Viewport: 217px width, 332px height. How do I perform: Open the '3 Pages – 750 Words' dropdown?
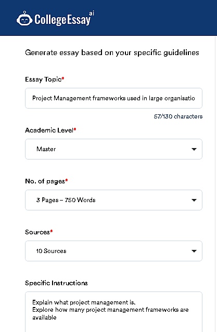click(x=113, y=200)
